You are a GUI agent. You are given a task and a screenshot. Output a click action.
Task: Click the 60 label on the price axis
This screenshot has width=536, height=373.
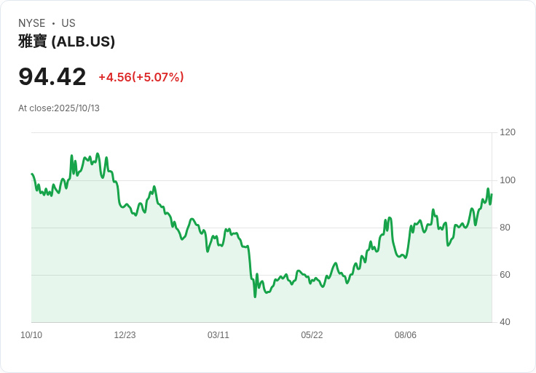pos(505,275)
